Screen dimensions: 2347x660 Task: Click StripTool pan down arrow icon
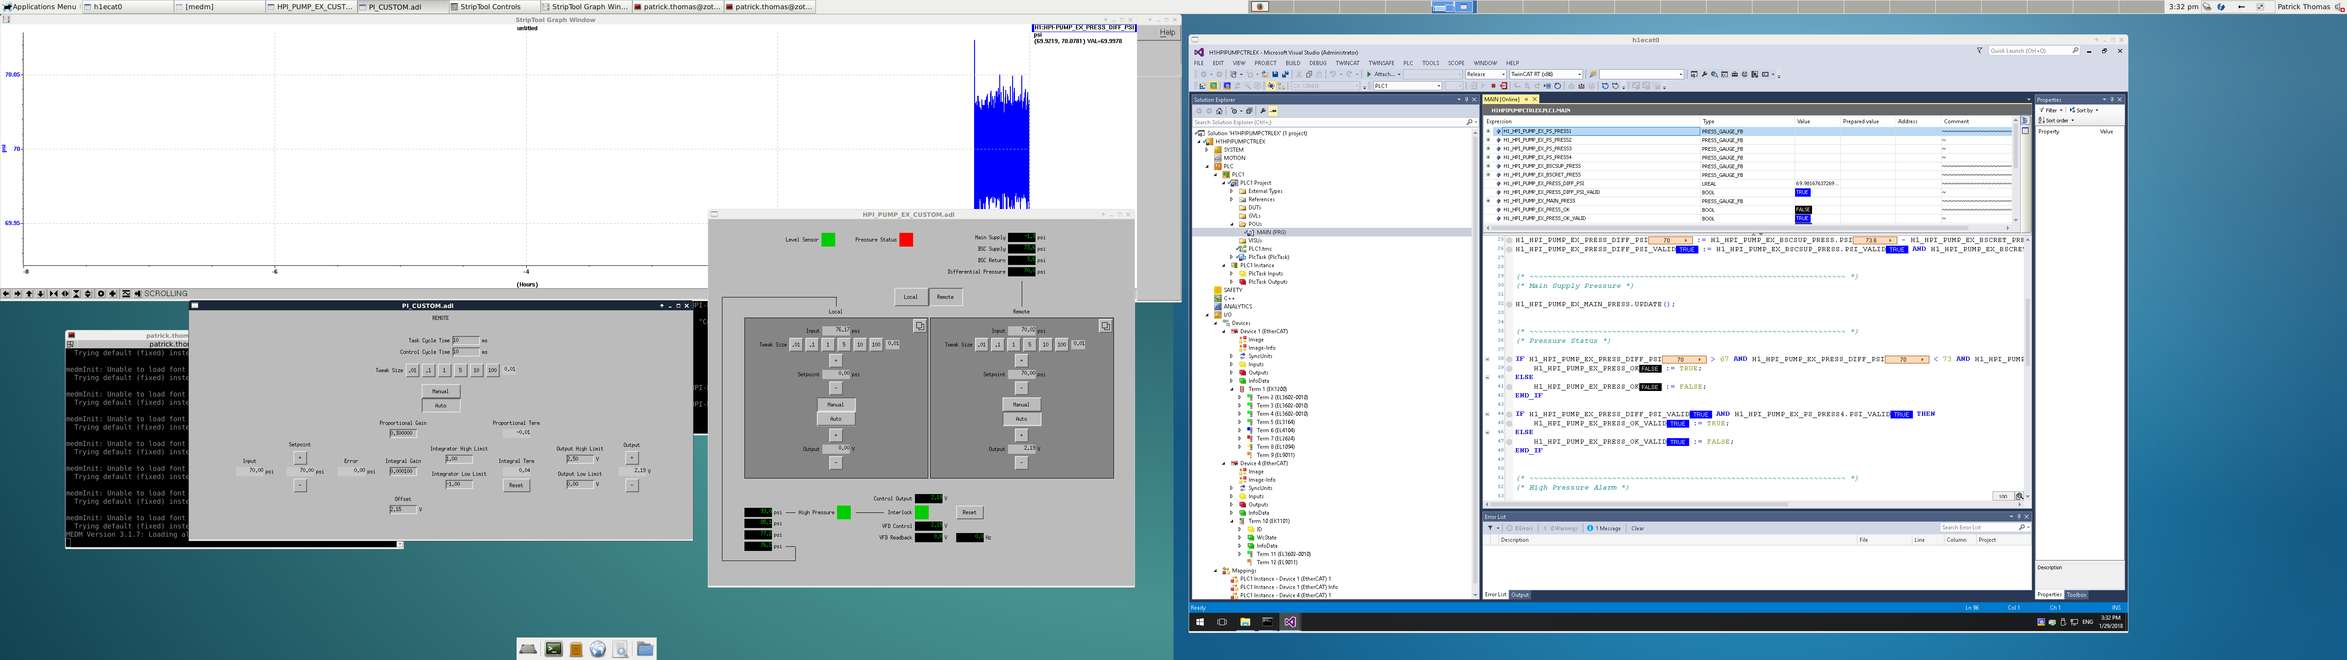point(41,293)
